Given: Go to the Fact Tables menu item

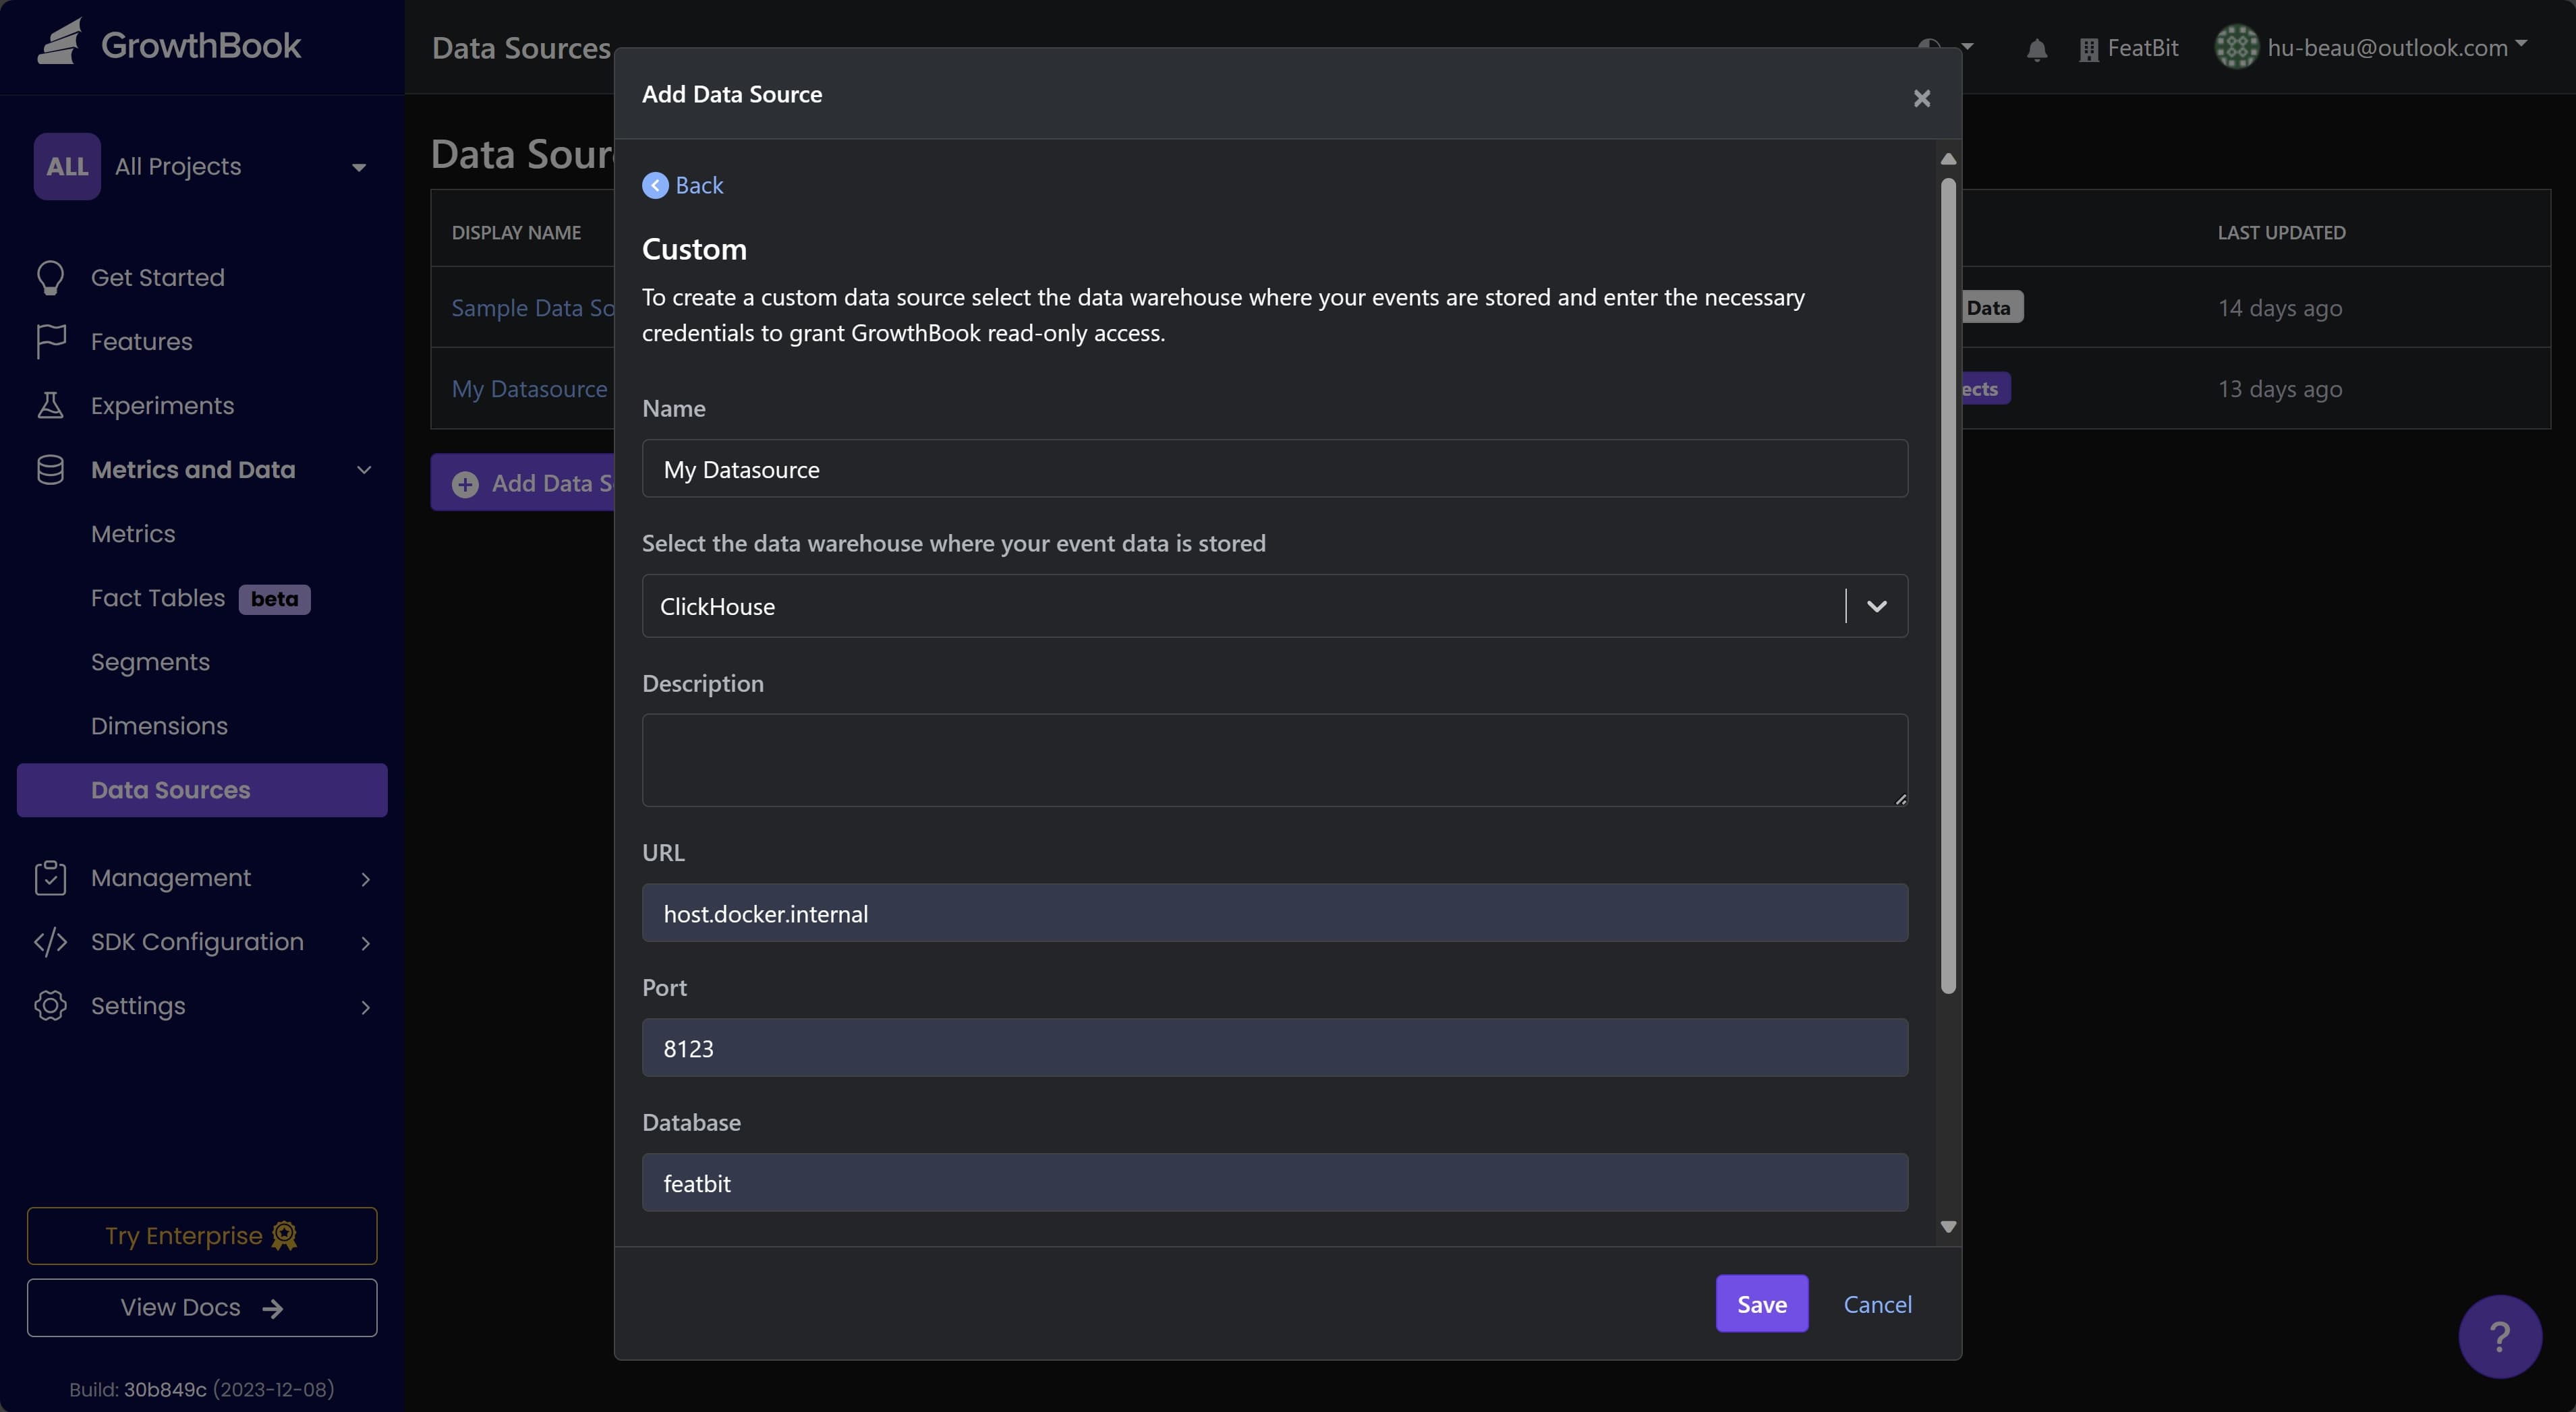Looking at the screenshot, I should pos(158,598).
